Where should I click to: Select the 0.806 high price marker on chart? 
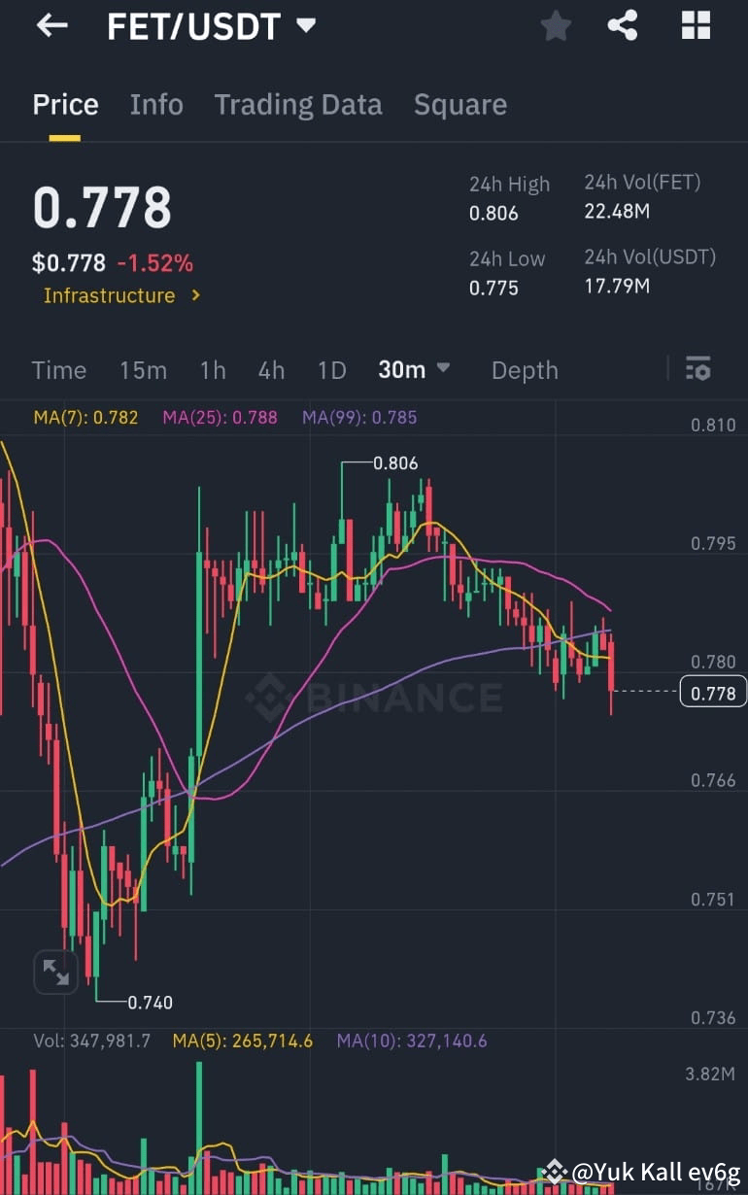[393, 463]
